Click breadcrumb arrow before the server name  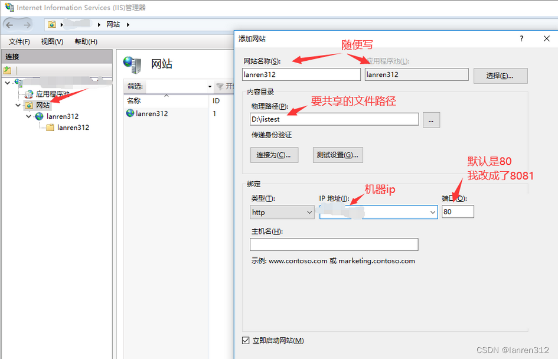pos(61,25)
